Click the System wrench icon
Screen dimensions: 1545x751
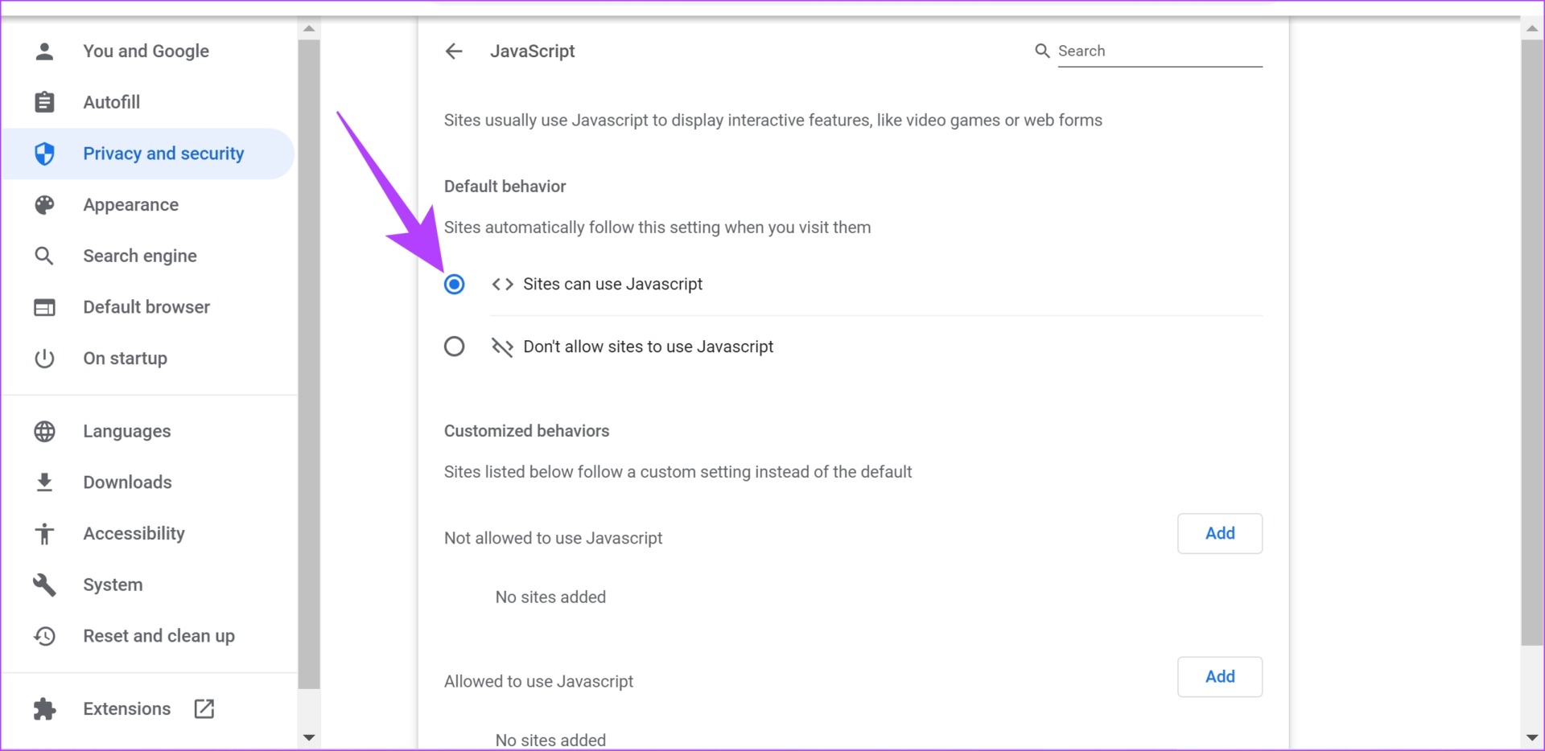(45, 585)
